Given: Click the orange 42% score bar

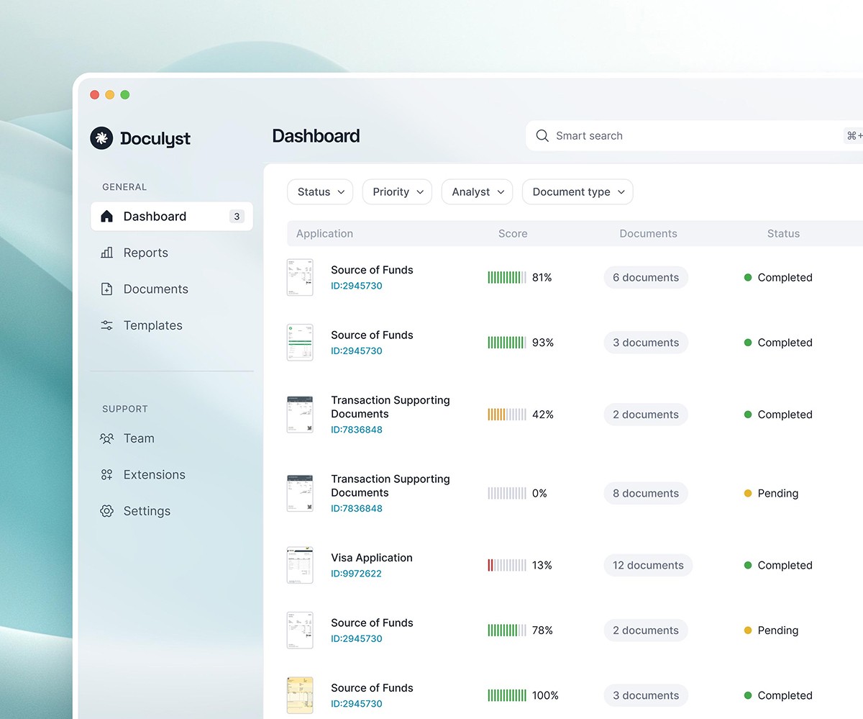Looking at the screenshot, I should click(507, 414).
